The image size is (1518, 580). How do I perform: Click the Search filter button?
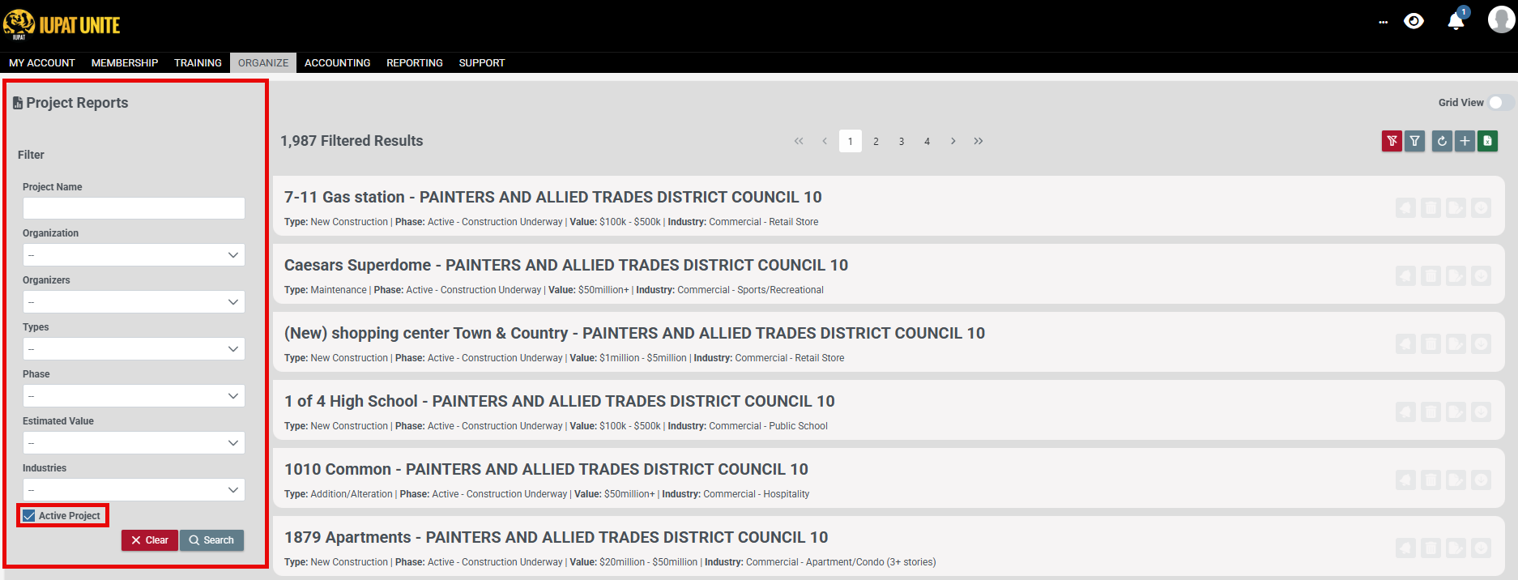pos(211,540)
